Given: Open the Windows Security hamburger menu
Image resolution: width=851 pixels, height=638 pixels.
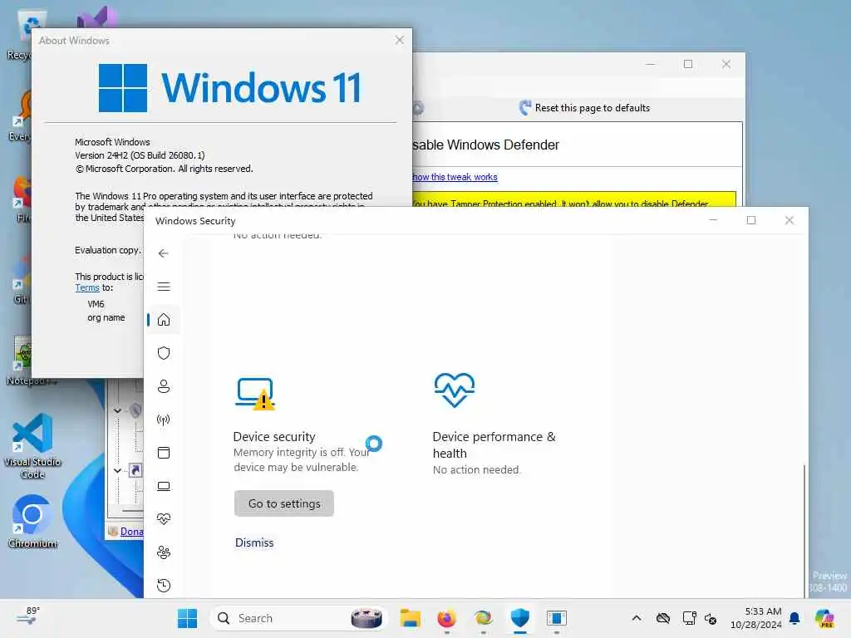Looking at the screenshot, I should click(164, 287).
